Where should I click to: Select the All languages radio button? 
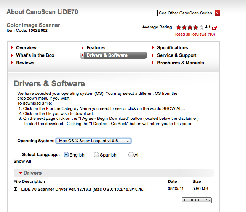tap(131, 155)
